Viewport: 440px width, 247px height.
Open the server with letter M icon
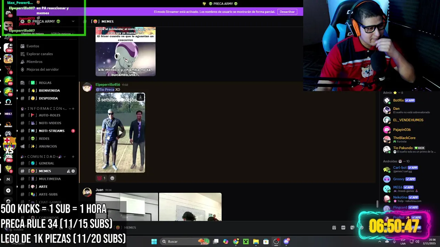8,179
